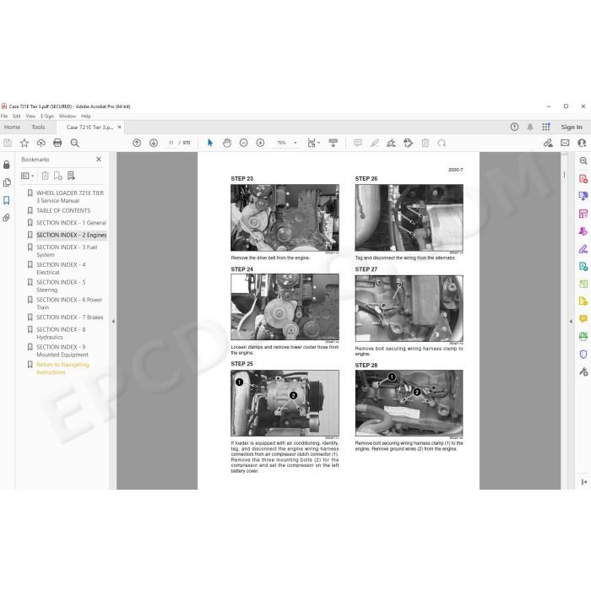The width and height of the screenshot is (591, 591).
Task: Rotate the page view icon
Action: [442, 143]
